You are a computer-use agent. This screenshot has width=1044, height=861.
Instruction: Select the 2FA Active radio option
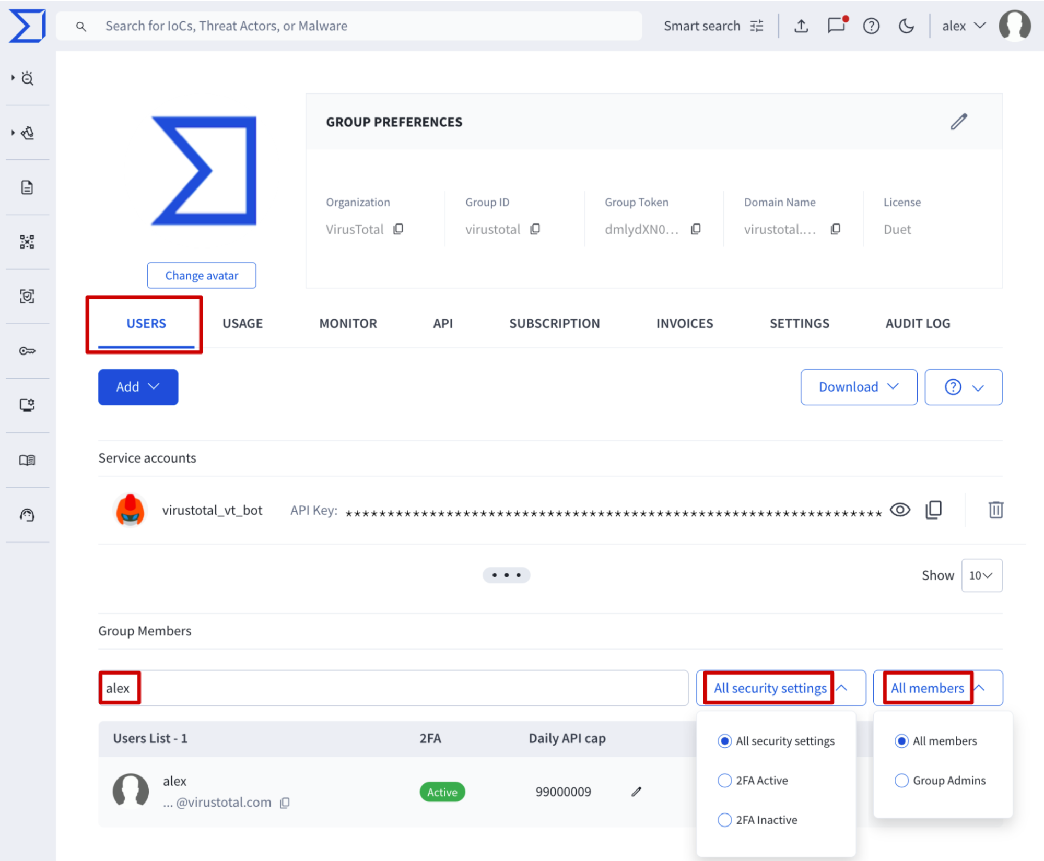pos(724,781)
